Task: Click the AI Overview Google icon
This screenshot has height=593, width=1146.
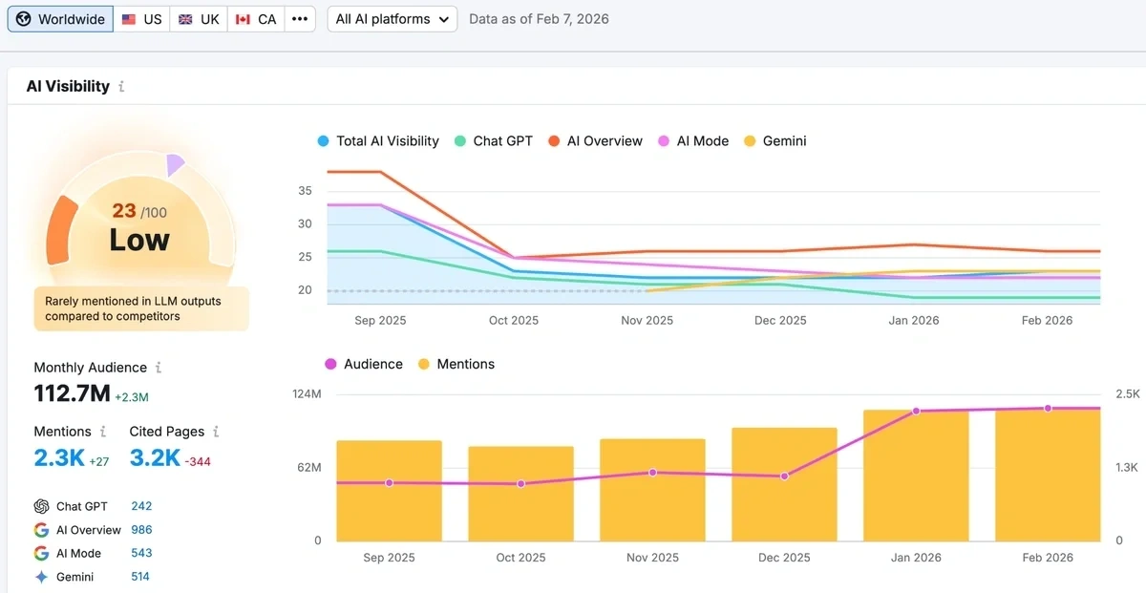Action: pyautogui.click(x=41, y=530)
